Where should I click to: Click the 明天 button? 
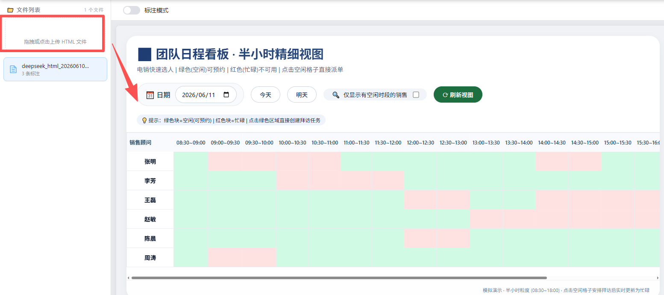[302, 95]
